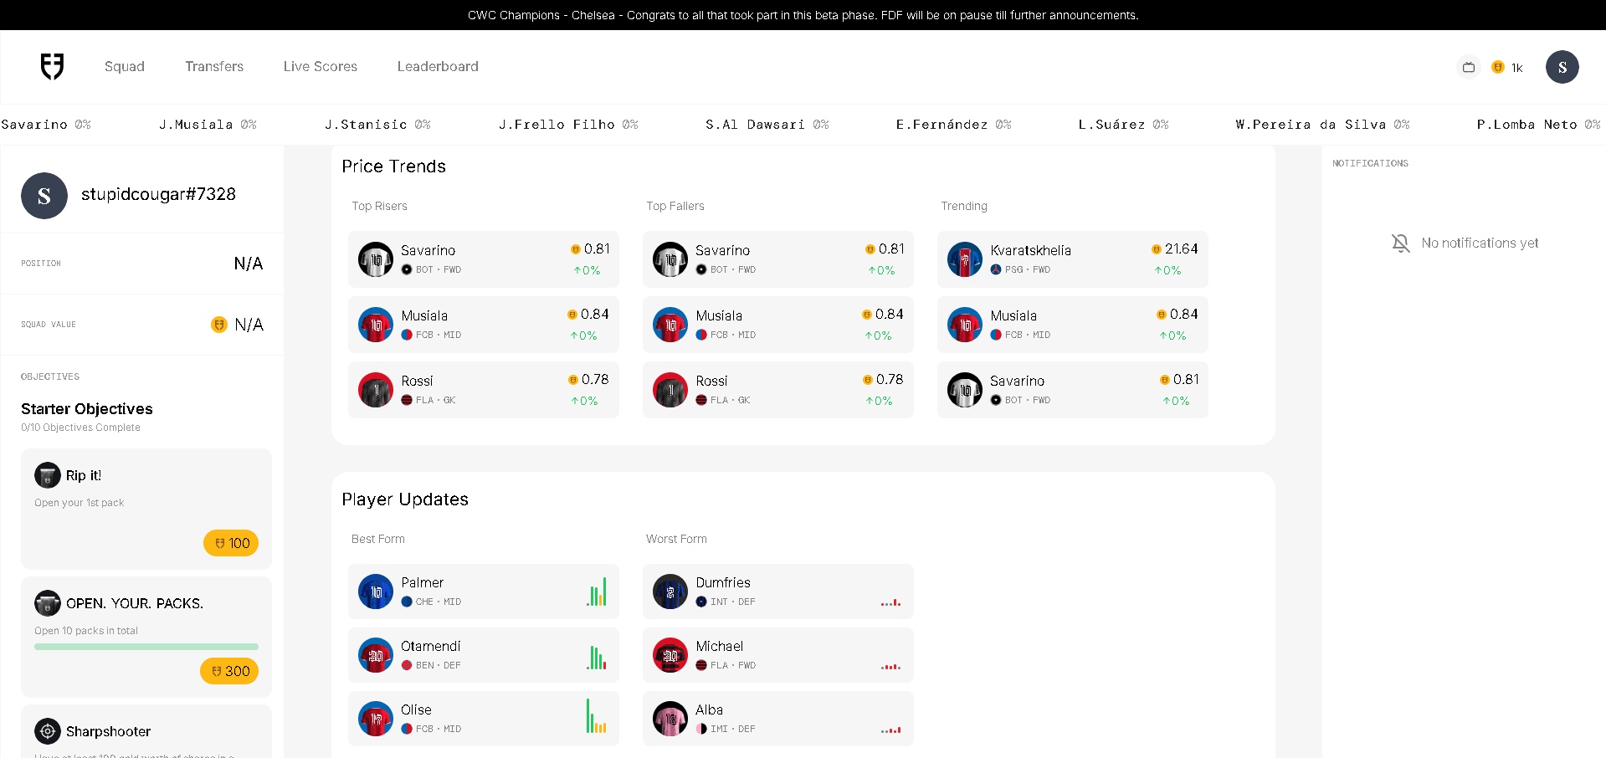Open the Squad tab
The image size is (1606, 758).
tap(125, 67)
